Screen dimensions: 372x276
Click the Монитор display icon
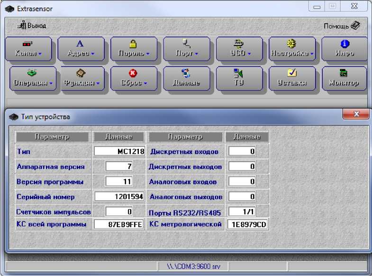click(344, 73)
